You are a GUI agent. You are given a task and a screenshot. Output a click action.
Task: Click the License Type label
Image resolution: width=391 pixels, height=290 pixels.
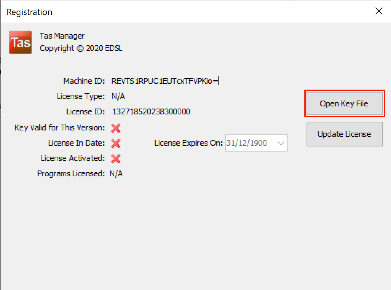point(81,96)
